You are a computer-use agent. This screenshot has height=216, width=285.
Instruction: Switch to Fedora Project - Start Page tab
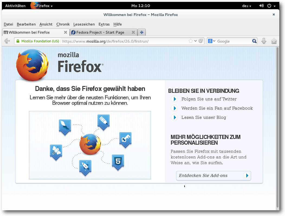point(100,32)
